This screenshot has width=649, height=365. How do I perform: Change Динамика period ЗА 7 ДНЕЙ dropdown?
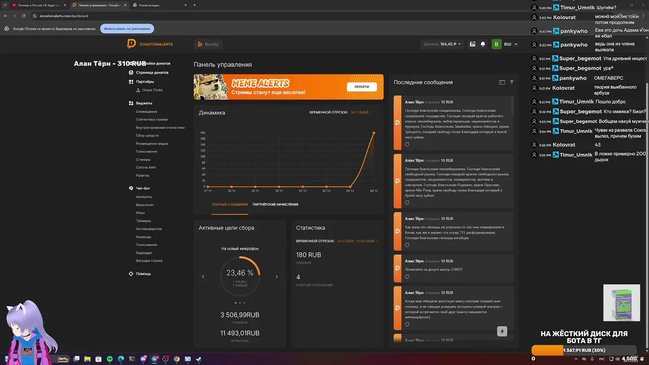pyautogui.click(x=361, y=113)
